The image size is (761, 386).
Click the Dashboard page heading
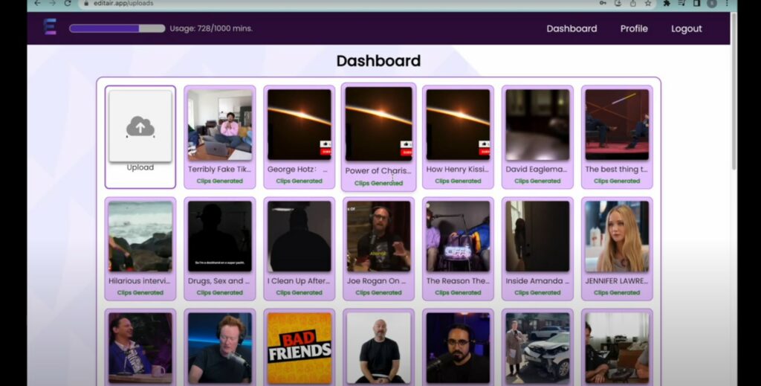click(378, 61)
